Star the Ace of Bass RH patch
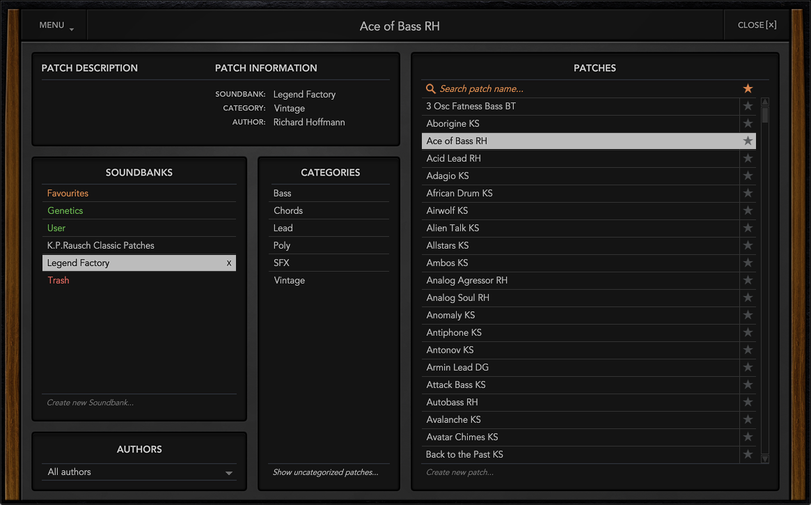 tap(748, 141)
